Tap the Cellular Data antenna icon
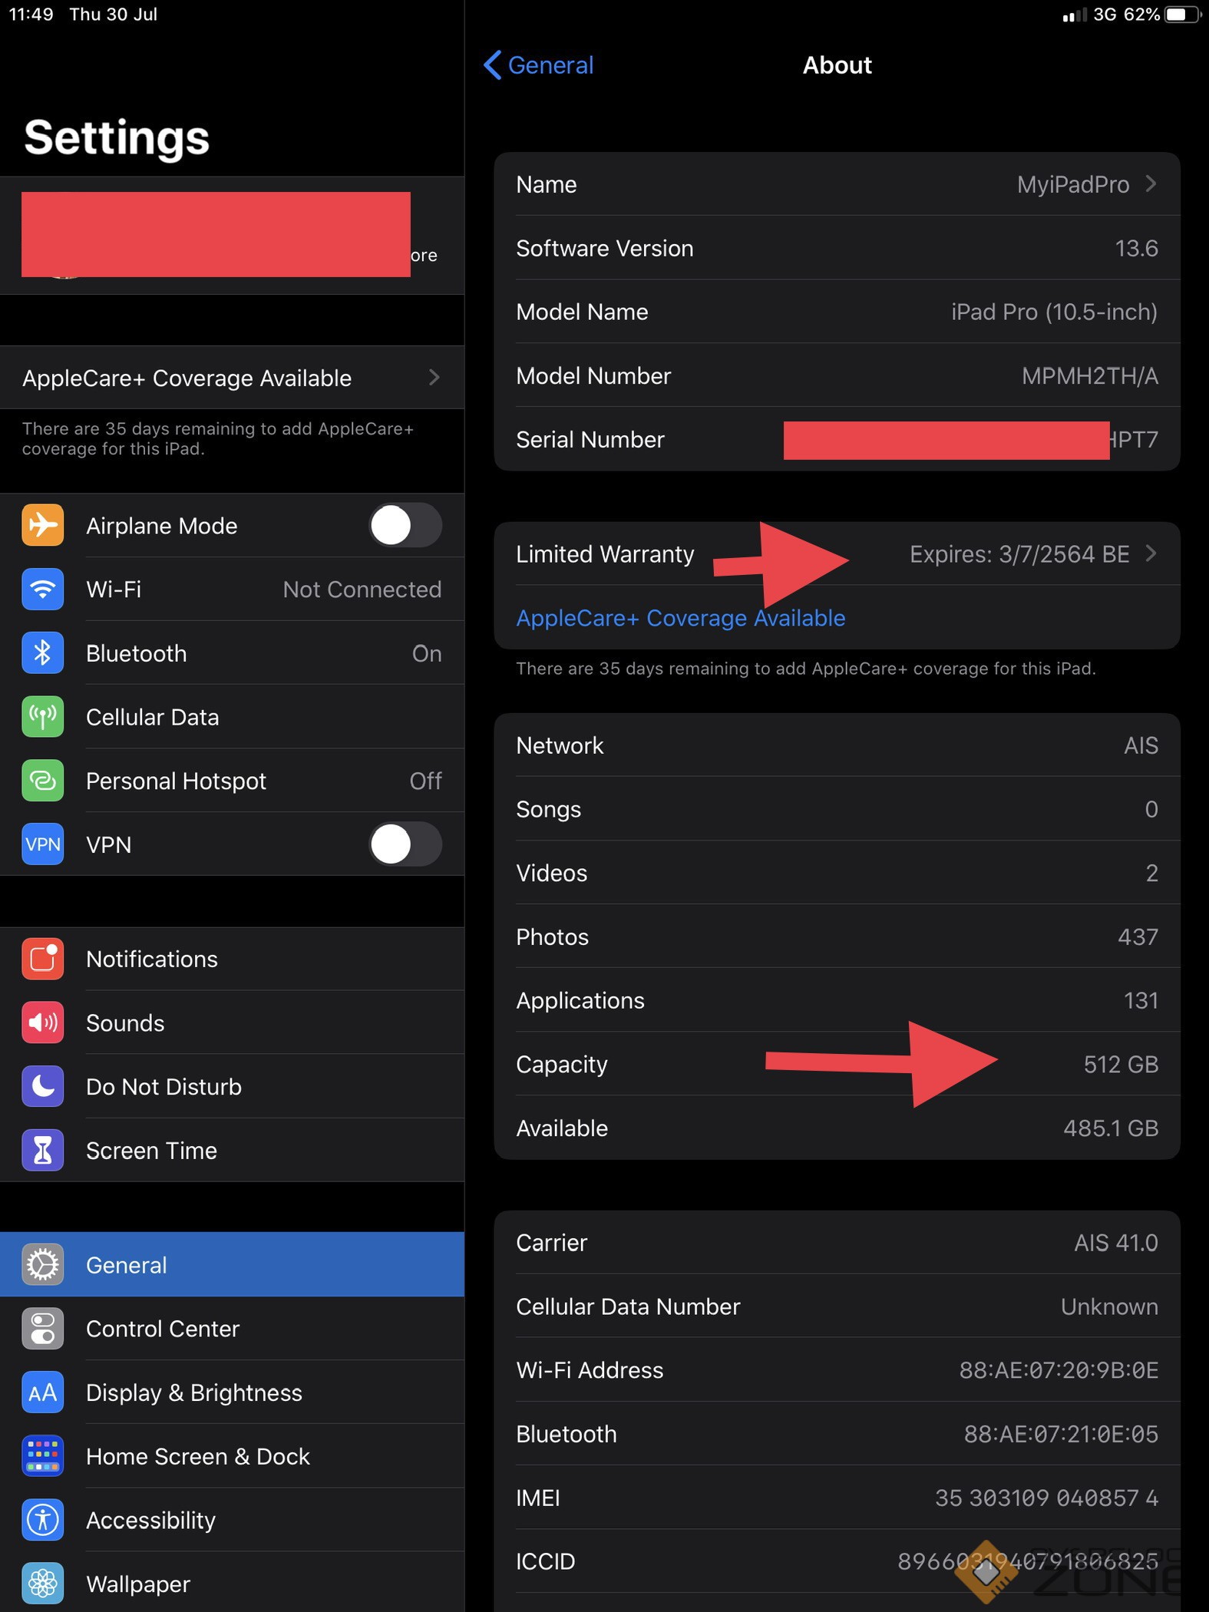This screenshot has width=1209, height=1612. click(x=43, y=717)
